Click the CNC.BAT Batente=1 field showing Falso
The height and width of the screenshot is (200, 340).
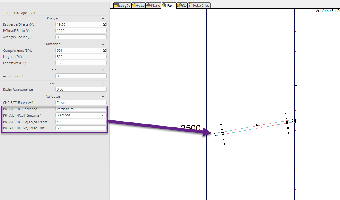(x=81, y=103)
